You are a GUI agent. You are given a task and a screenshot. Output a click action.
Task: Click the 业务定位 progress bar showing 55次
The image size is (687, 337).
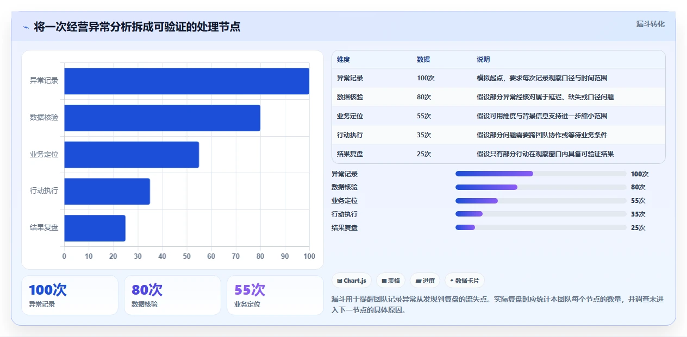541,201
